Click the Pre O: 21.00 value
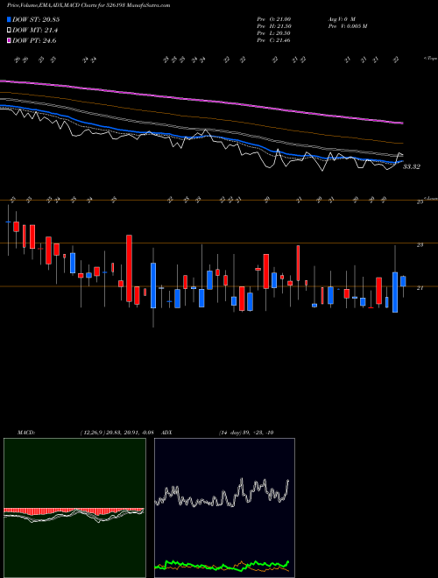The image size is (438, 578). point(274,18)
